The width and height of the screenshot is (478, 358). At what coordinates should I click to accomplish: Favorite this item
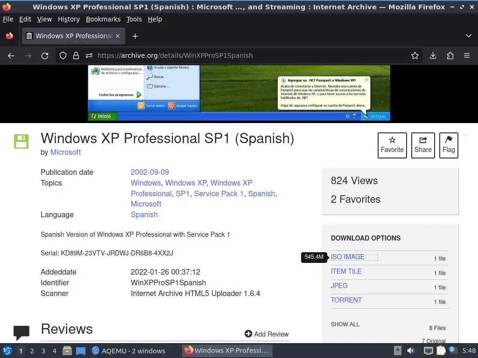392,145
